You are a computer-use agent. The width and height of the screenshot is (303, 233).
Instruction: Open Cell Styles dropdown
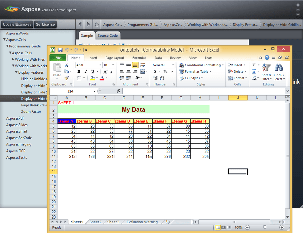pyautogui.click(x=191, y=78)
